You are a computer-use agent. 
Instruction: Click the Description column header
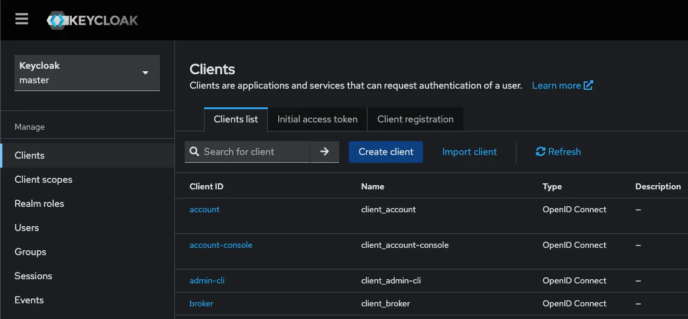click(x=658, y=186)
